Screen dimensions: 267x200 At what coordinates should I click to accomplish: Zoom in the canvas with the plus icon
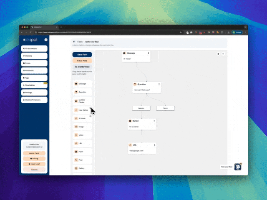point(218,54)
